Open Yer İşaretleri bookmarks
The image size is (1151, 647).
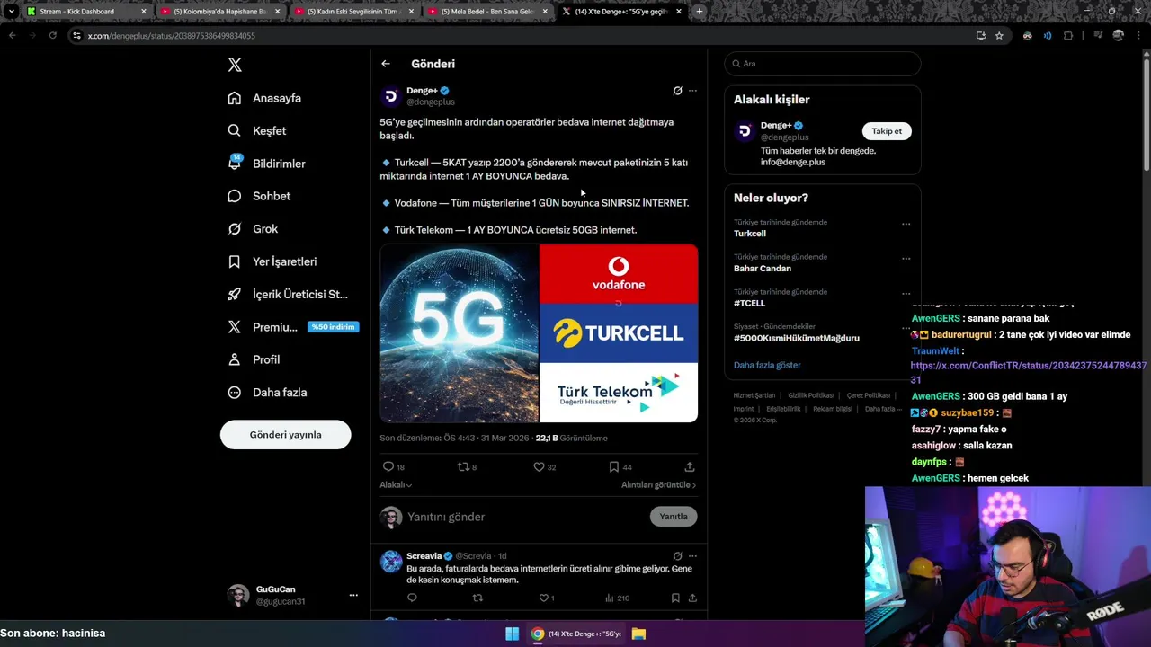pyautogui.click(x=272, y=261)
